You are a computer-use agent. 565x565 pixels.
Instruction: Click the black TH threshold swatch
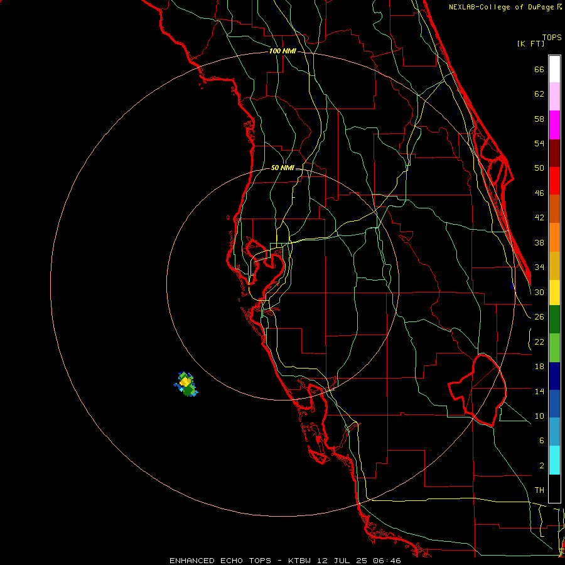[554, 488]
